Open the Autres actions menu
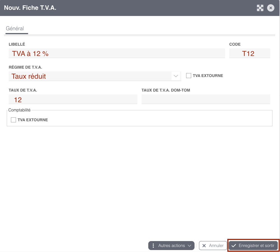The width and height of the screenshot is (280, 252). pyautogui.click(x=171, y=246)
